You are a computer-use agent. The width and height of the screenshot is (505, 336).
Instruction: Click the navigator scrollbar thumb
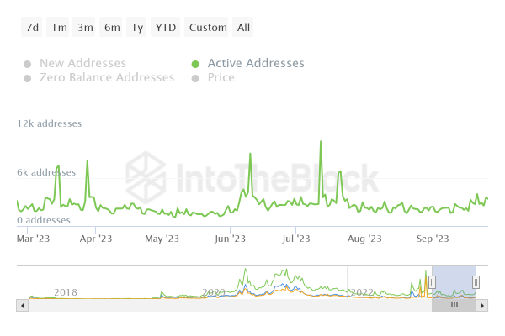(x=454, y=305)
